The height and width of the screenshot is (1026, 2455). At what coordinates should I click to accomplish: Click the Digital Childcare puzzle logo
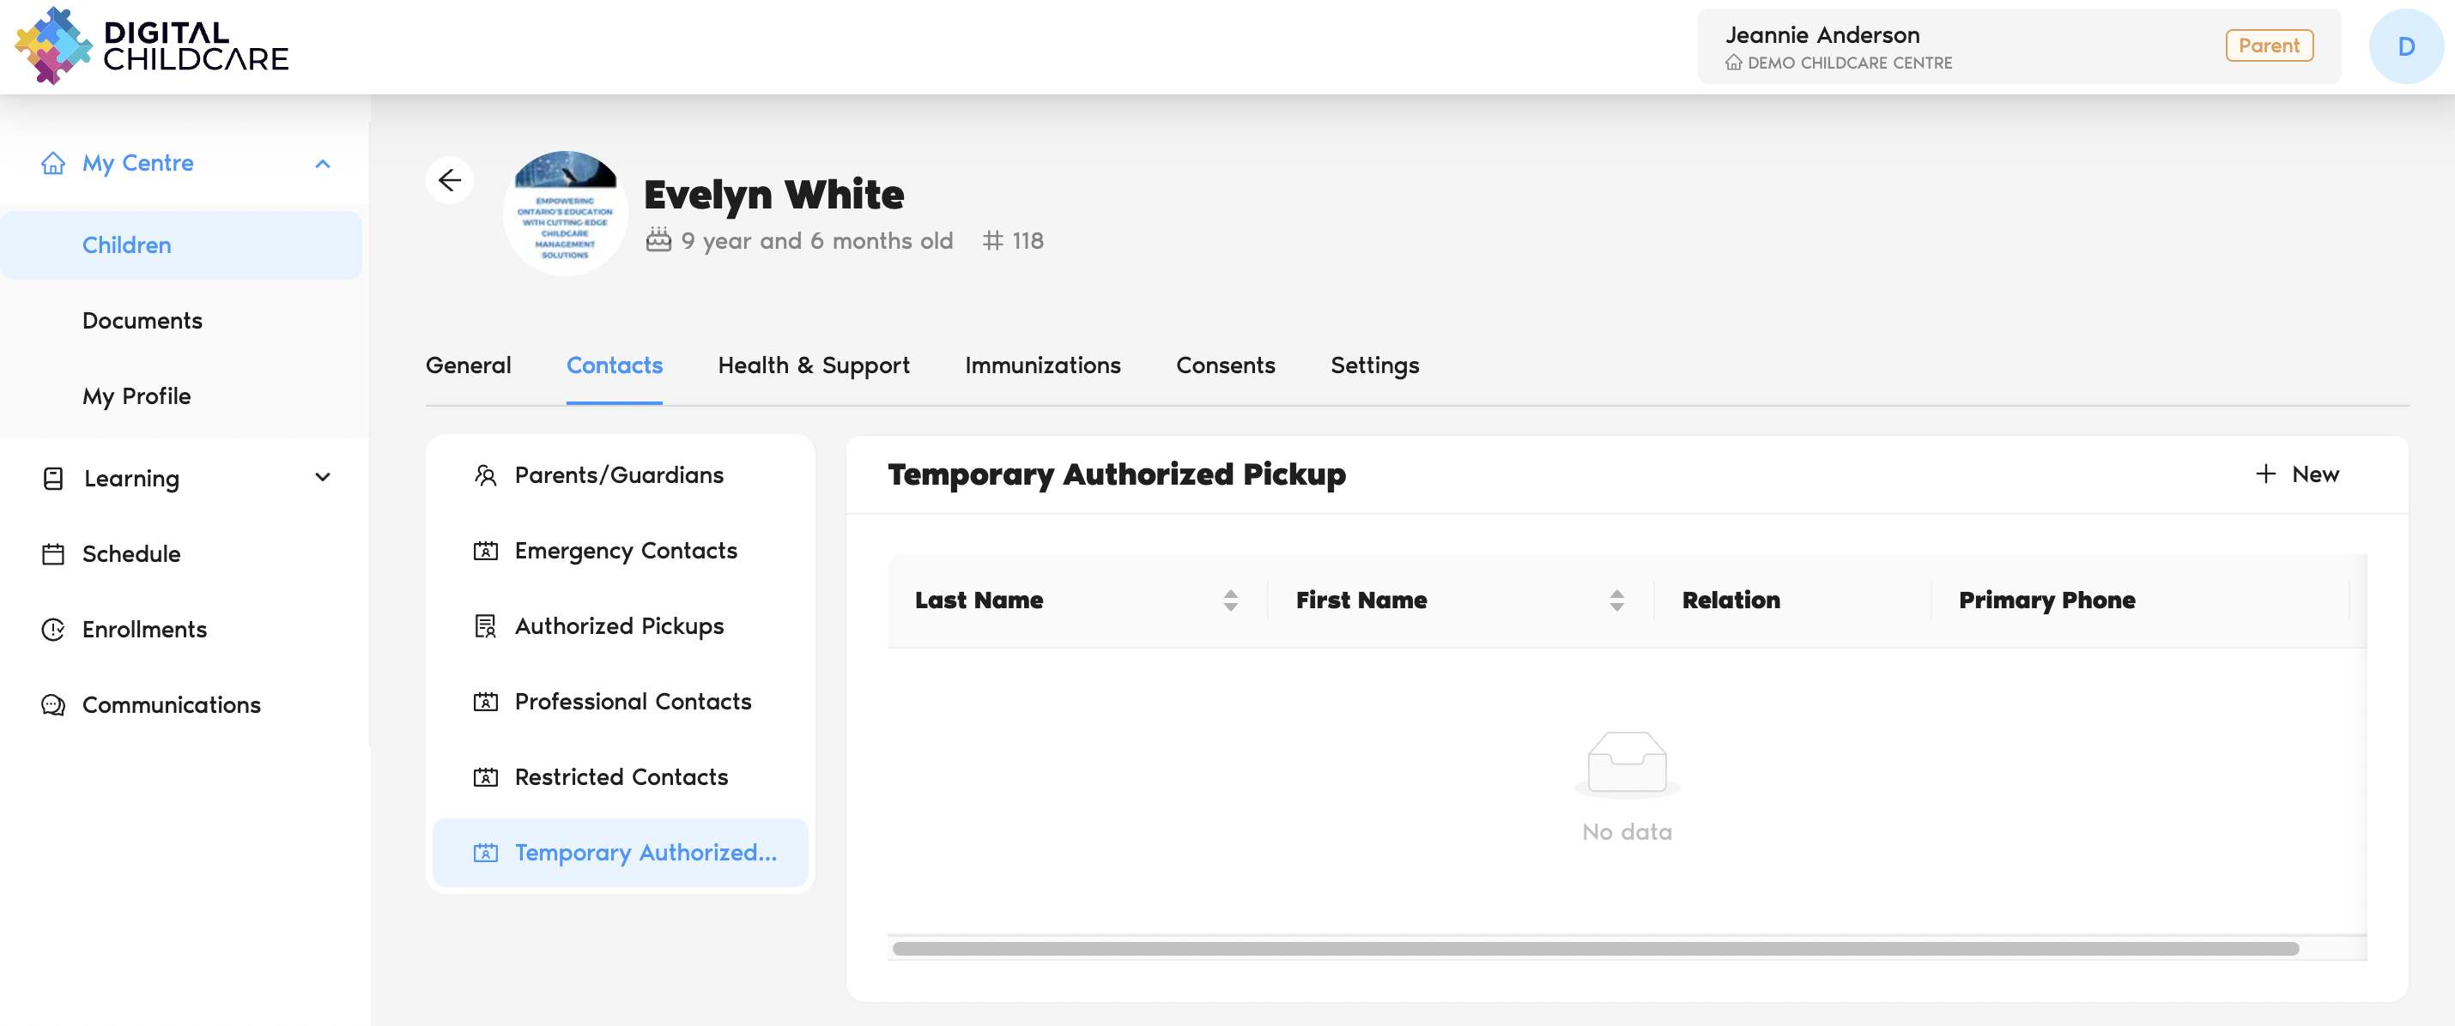click(x=53, y=45)
